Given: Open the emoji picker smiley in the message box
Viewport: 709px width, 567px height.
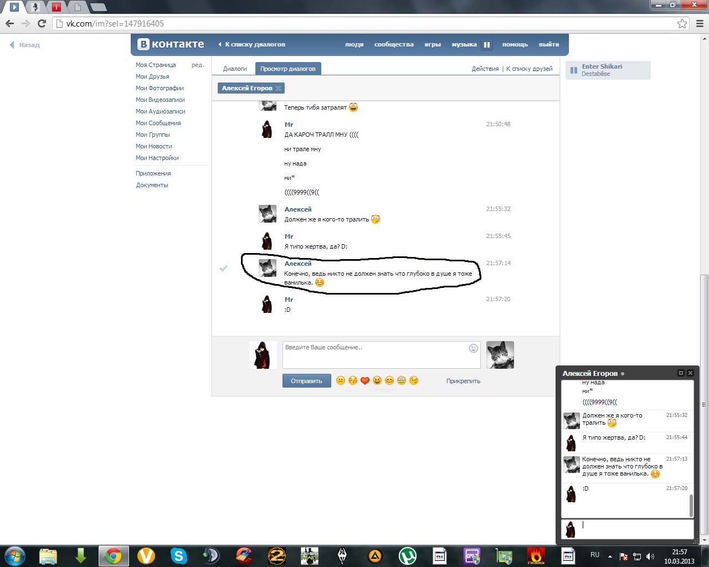Looking at the screenshot, I should [x=474, y=348].
